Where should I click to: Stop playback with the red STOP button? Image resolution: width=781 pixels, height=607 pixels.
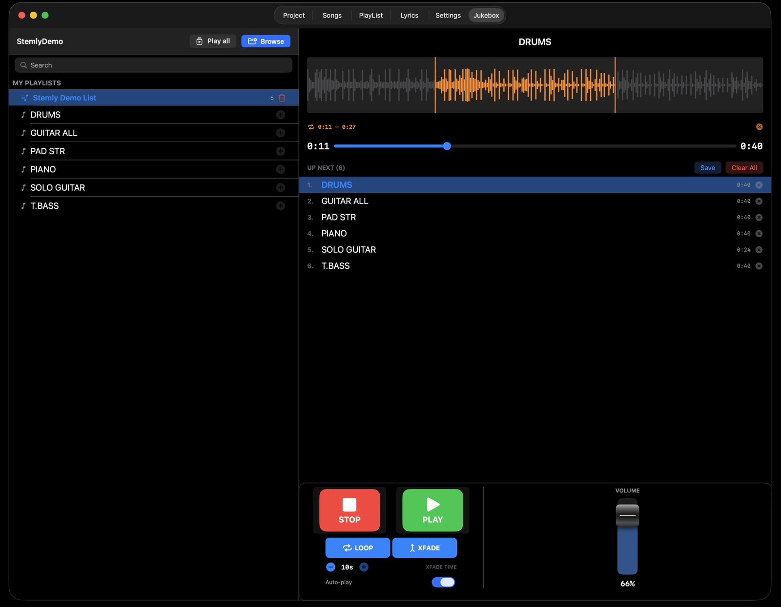coord(349,510)
